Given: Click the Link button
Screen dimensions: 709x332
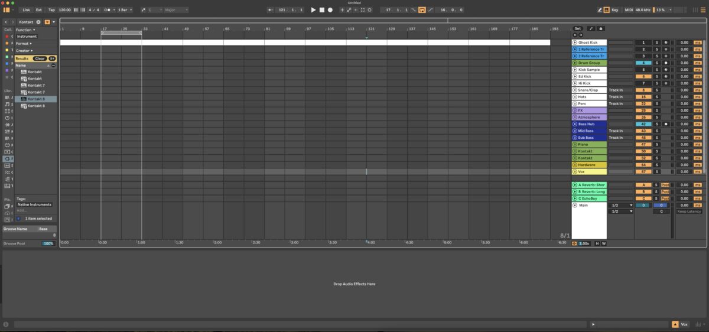Looking at the screenshot, I should (x=26, y=10).
